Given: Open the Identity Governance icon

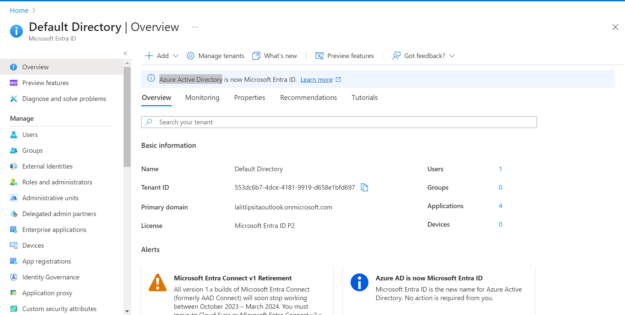Looking at the screenshot, I should [x=14, y=277].
